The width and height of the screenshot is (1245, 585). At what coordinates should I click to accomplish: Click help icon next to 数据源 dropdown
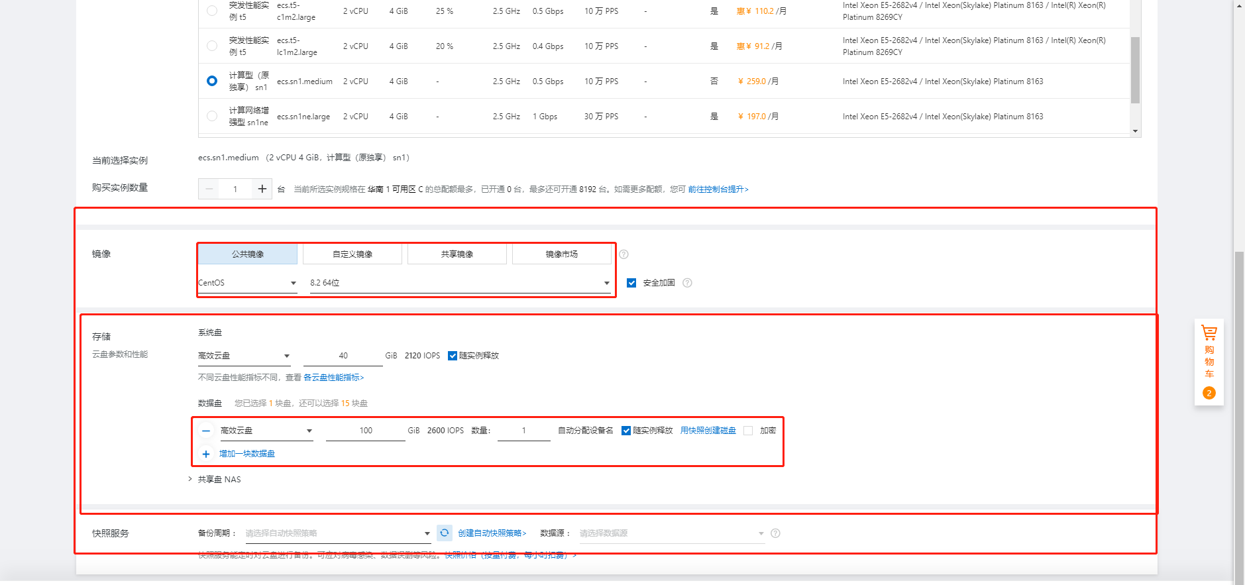click(775, 533)
